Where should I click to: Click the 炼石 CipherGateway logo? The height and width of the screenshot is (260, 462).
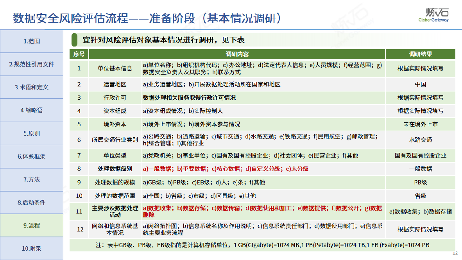(434, 15)
